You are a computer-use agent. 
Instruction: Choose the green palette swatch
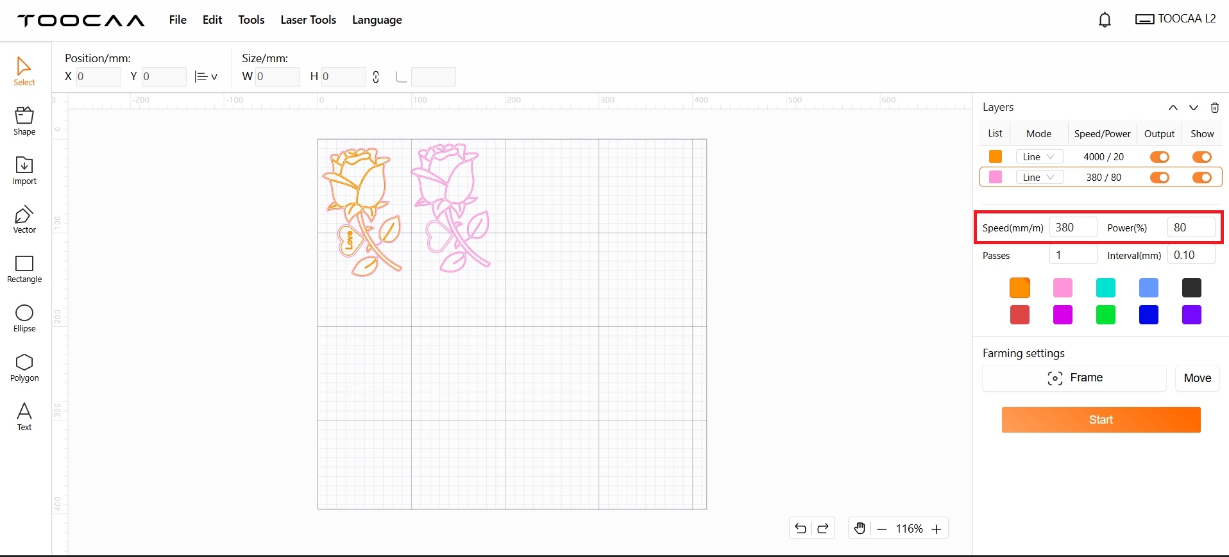1106,315
